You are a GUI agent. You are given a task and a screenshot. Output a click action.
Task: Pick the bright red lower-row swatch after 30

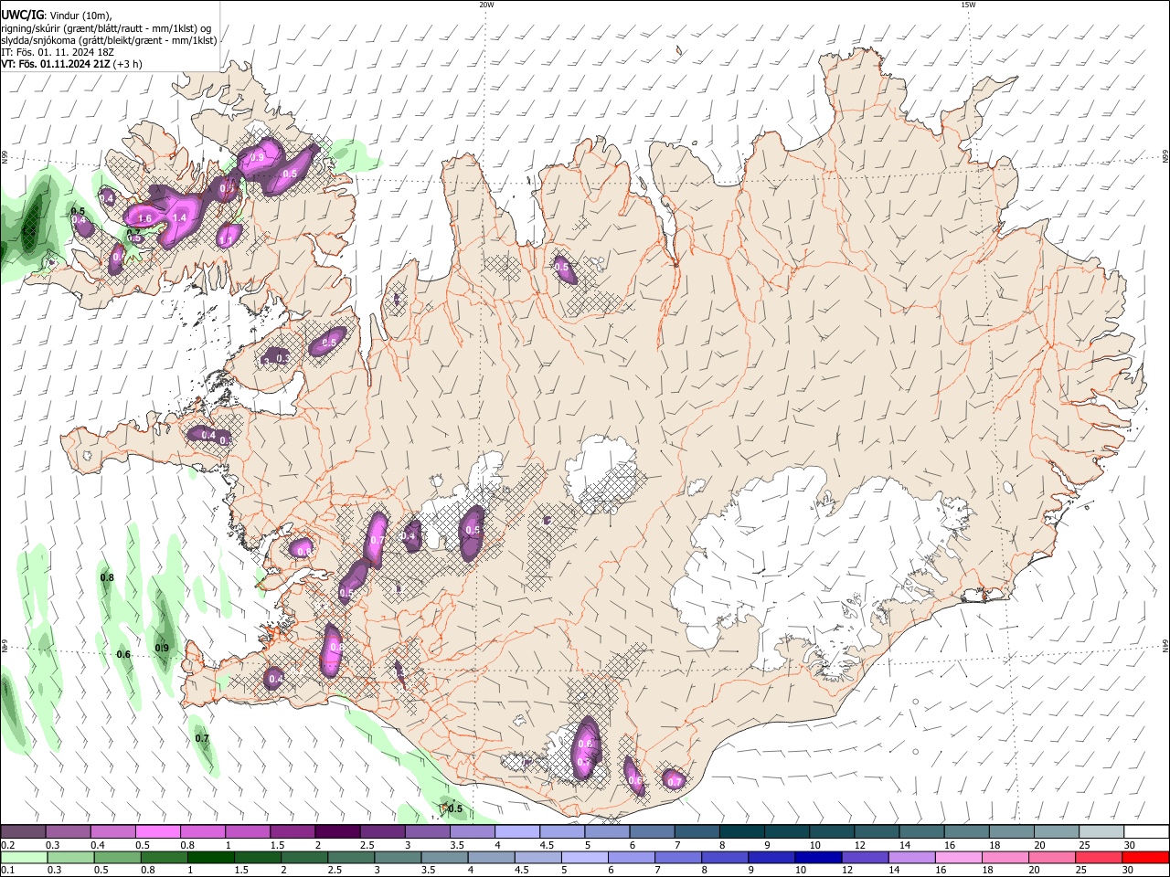[x=1145, y=857]
